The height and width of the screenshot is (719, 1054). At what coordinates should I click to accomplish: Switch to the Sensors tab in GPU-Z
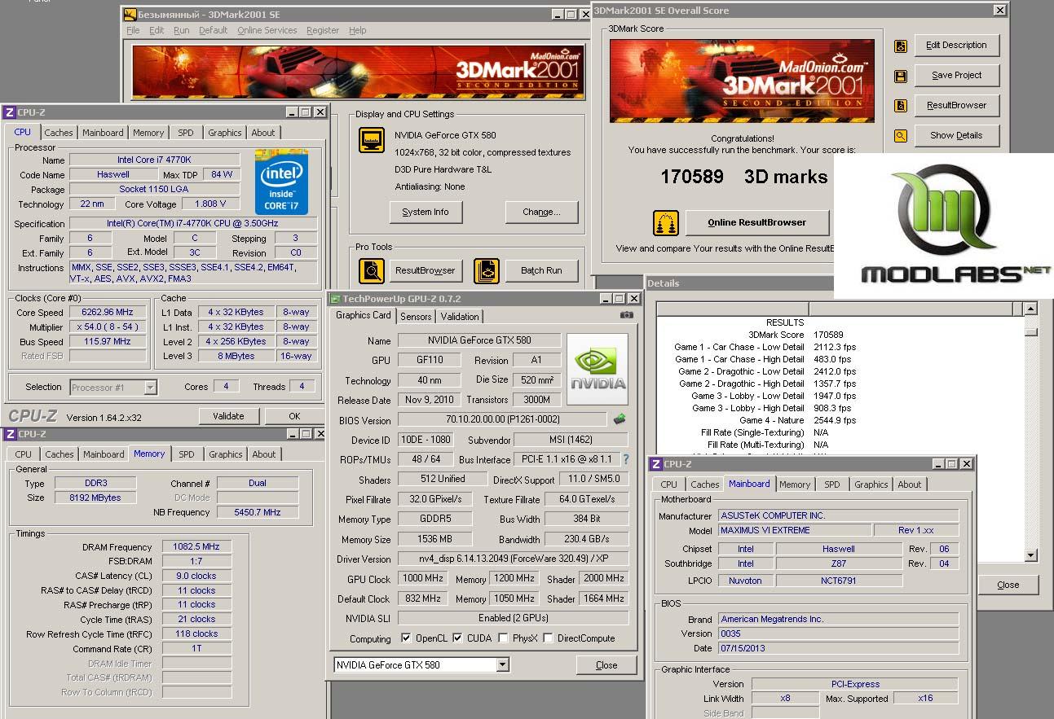click(x=416, y=317)
